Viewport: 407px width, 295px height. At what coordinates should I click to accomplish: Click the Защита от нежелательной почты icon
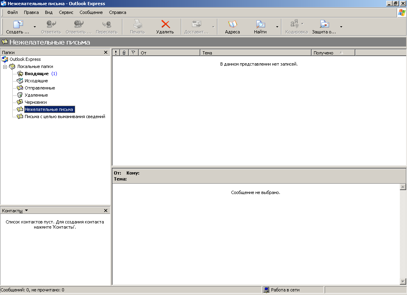click(x=324, y=24)
